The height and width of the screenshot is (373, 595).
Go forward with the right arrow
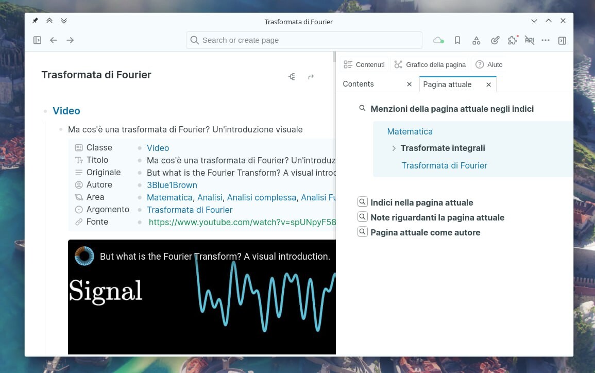coord(70,40)
